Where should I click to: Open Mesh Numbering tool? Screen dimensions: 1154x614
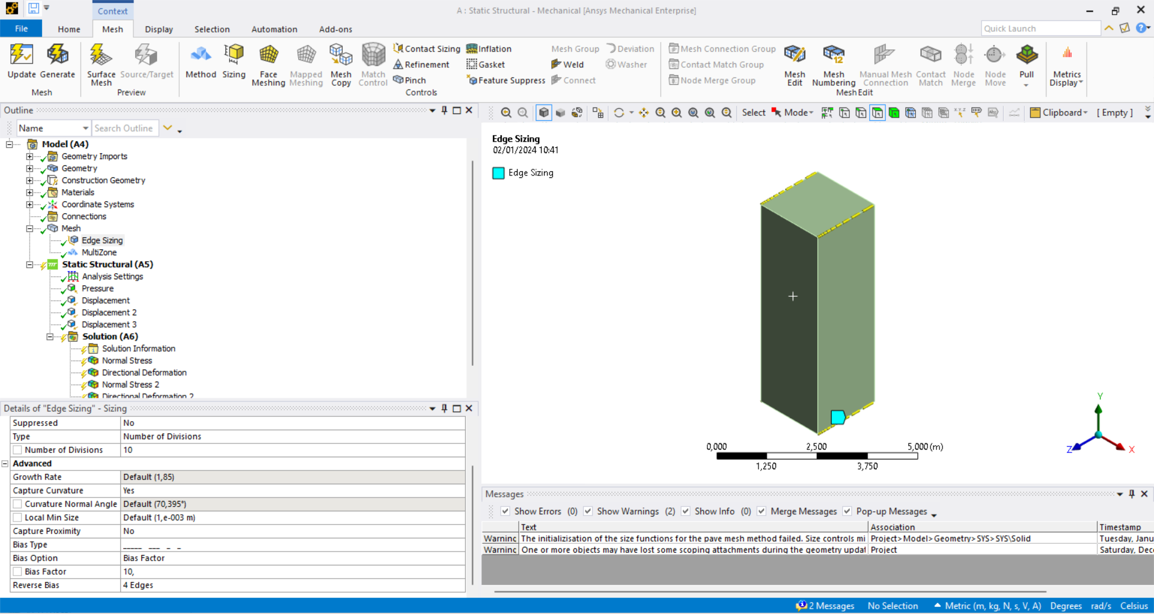(834, 64)
